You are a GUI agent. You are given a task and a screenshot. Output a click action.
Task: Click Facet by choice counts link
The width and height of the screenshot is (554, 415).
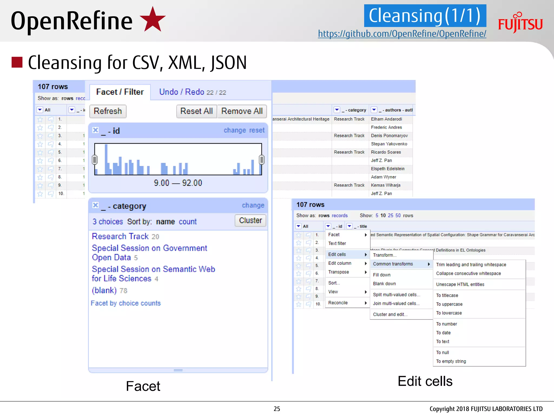point(126,303)
